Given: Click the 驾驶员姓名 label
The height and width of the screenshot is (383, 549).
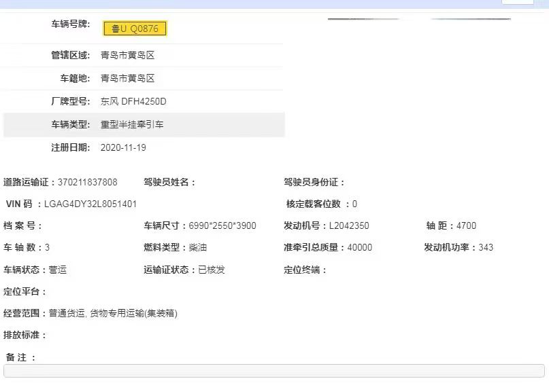Looking at the screenshot, I should [x=169, y=182].
